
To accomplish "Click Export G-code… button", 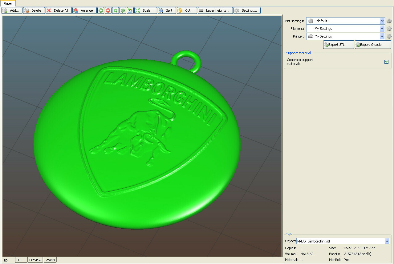I will pyautogui.click(x=373, y=45).
